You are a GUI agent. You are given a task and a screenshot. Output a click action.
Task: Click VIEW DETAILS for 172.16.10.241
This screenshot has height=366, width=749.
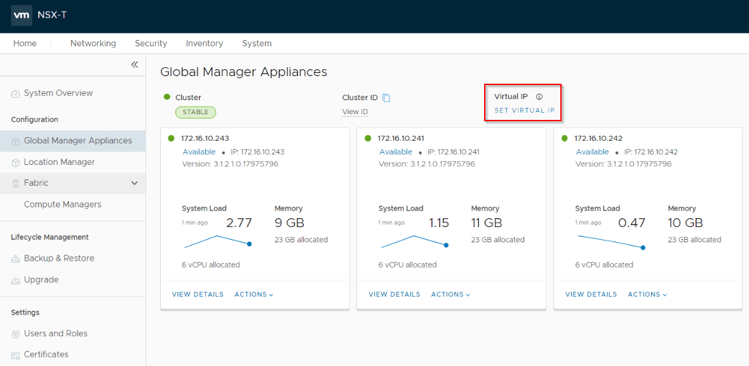[395, 294]
